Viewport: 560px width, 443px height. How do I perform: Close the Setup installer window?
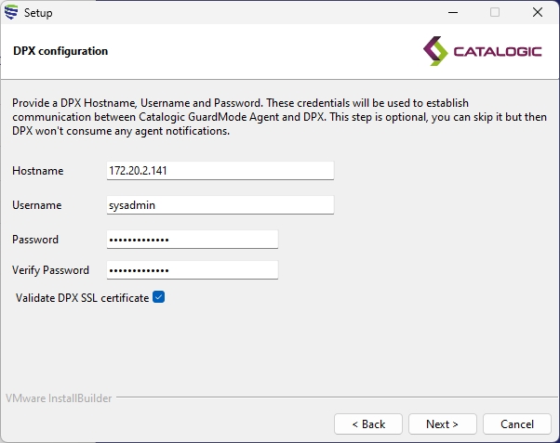[x=538, y=13]
